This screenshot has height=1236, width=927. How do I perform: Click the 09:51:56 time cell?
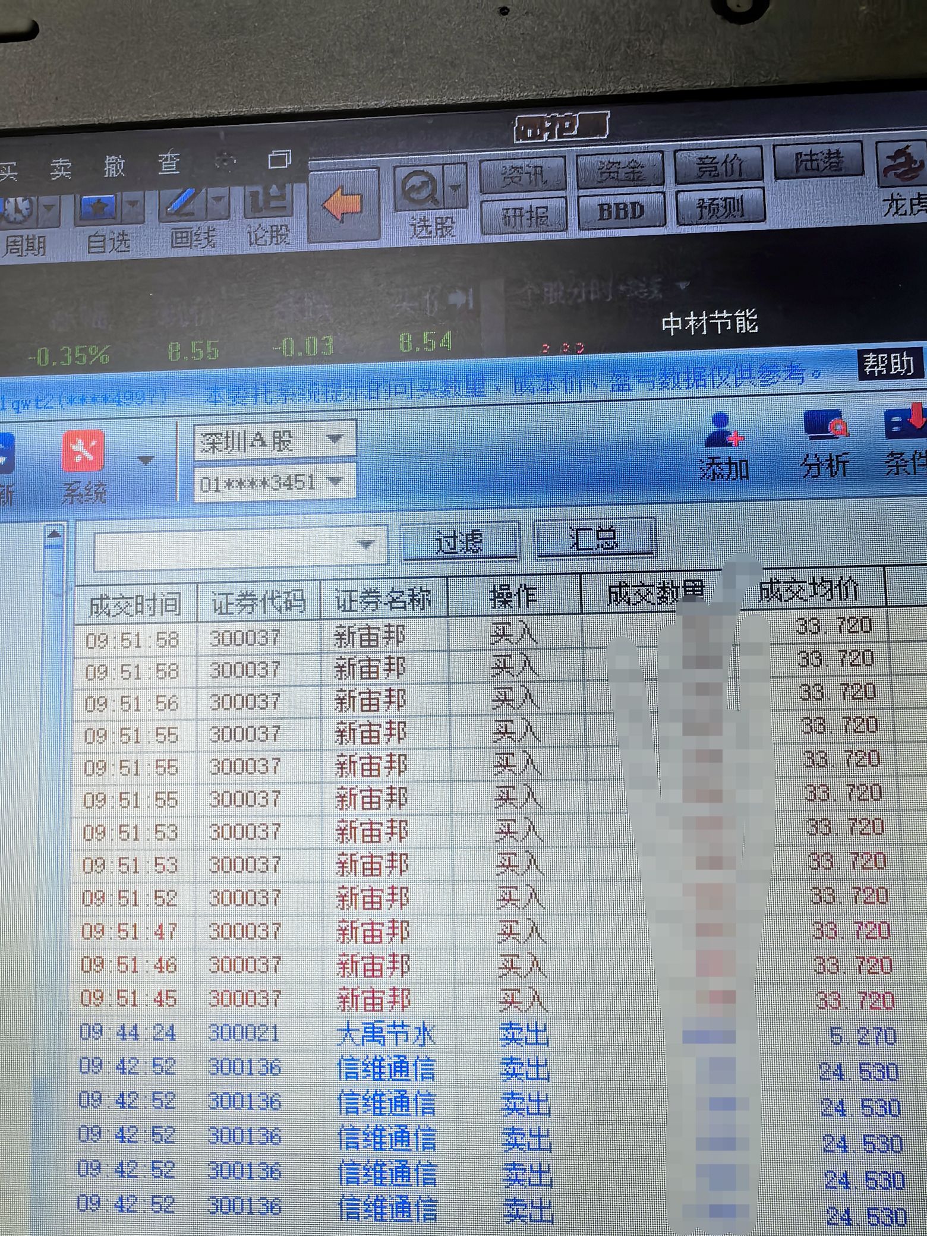(x=131, y=704)
